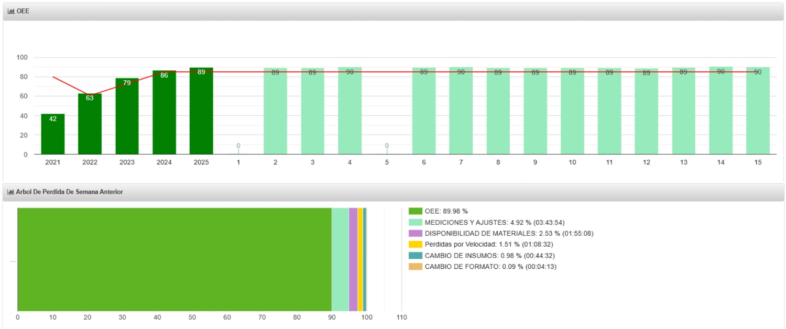
Task: Click the green OEE legend color swatch
Action: tap(415, 211)
